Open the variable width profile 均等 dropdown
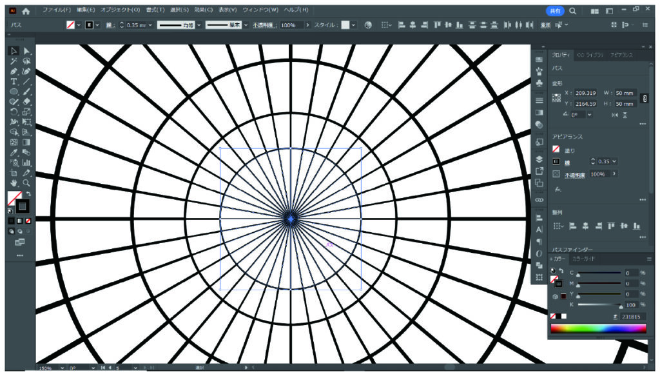The height and width of the screenshot is (376, 660). [199, 25]
